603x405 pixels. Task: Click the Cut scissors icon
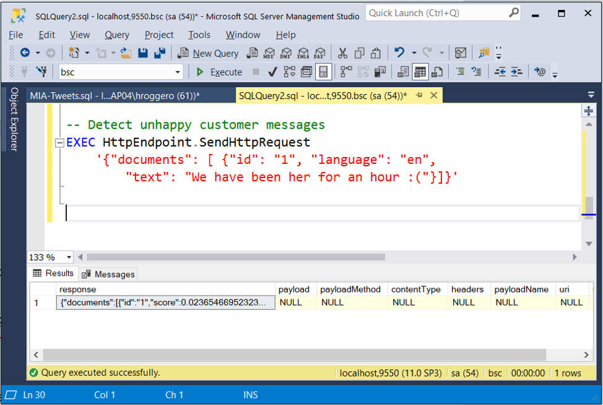pos(342,53)
